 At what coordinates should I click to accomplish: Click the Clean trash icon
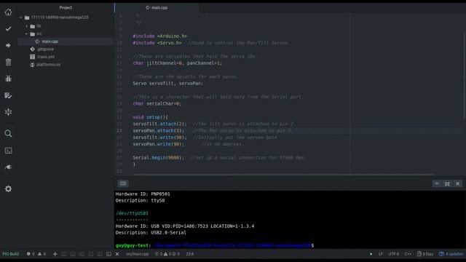tap(8, 62)
